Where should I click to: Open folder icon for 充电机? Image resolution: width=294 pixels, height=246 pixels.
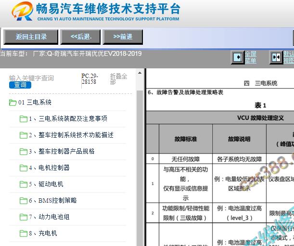pos(24,233)
